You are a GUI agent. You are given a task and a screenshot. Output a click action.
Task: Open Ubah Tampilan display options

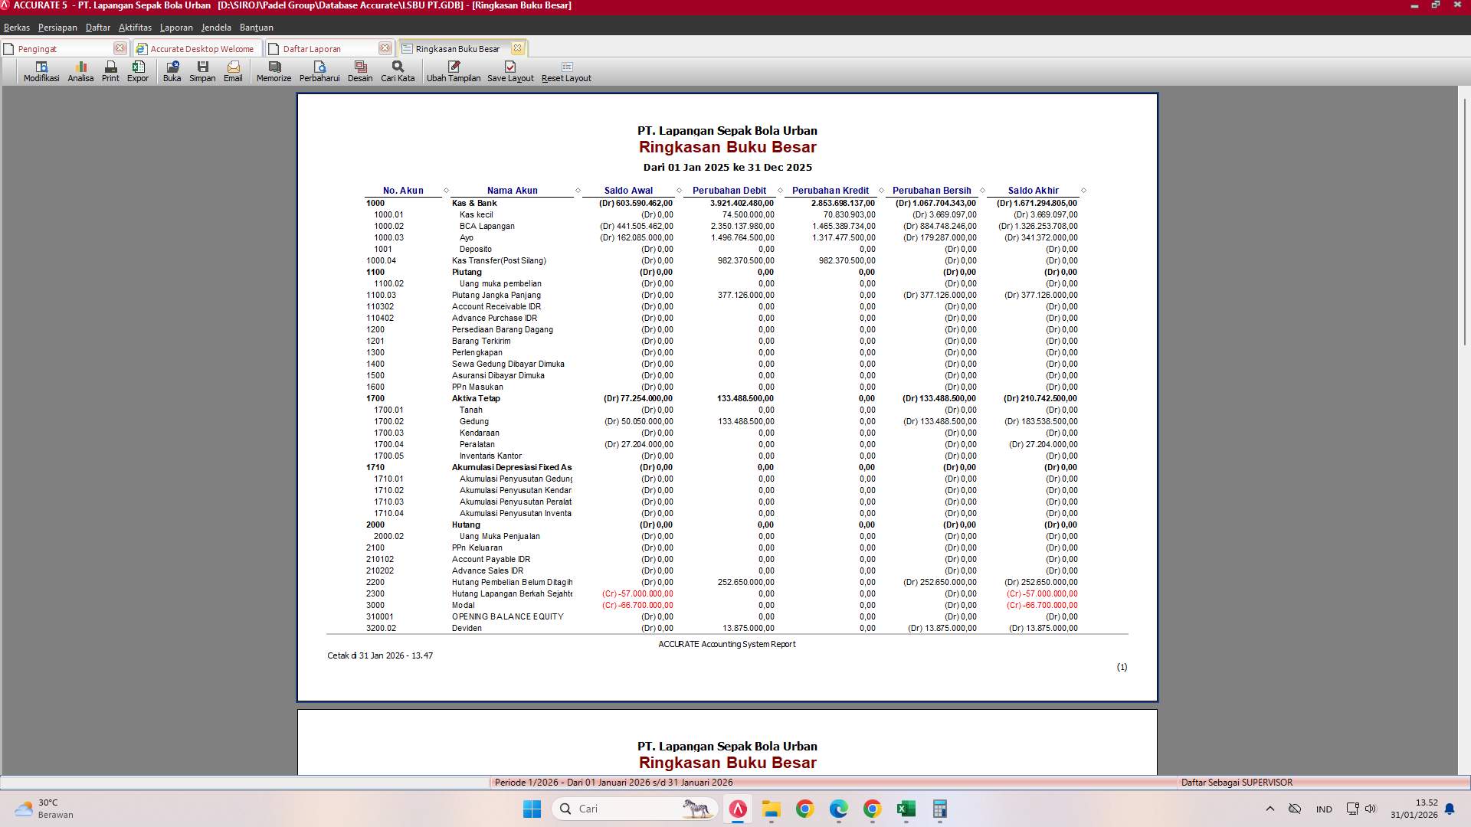coord(454,71)
